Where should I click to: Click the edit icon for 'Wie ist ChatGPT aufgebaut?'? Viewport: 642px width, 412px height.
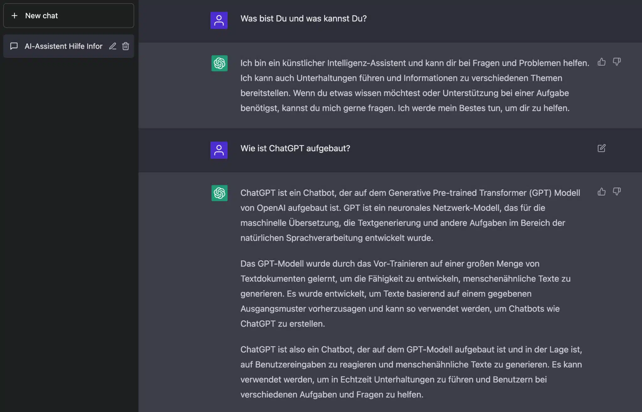click(x=601, y=148)
